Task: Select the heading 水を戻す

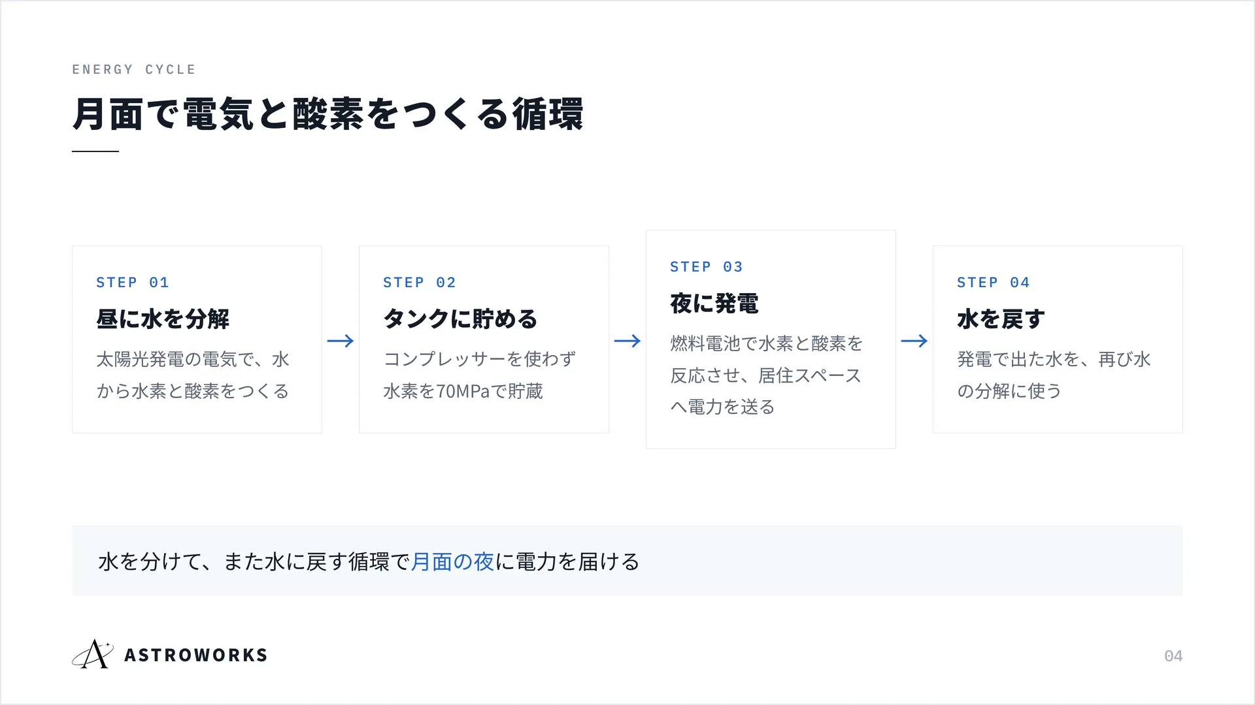Action: click(1001, 319)
